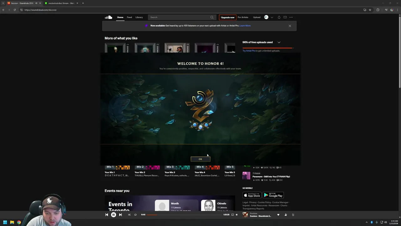Screen dimensions: 401x226
Task: Open the Windows Start menu
Action: point(5,222)
